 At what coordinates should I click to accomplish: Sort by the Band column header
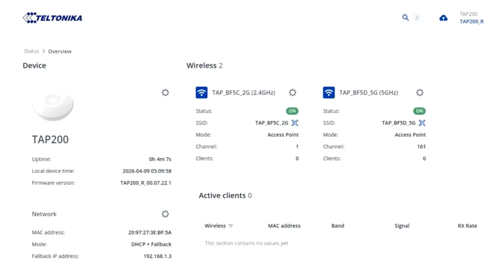pos(338,226)
